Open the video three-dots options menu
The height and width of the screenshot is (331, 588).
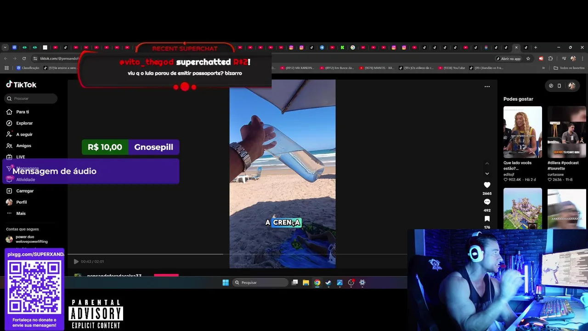487,86
